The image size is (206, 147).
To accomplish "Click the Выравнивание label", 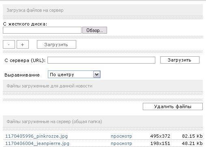I will 22,75.
